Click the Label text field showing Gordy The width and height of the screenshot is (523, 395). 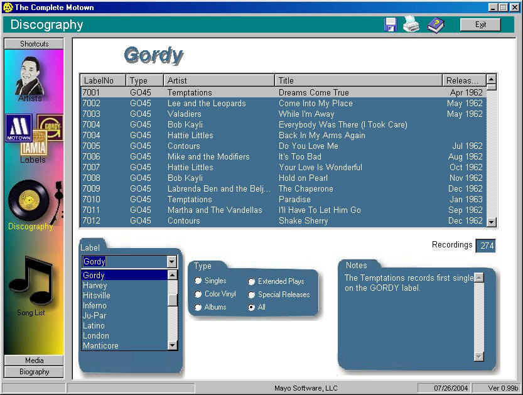tap(124, 261)
